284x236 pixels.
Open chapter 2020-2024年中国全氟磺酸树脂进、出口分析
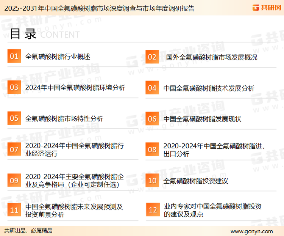coord(214,150)
